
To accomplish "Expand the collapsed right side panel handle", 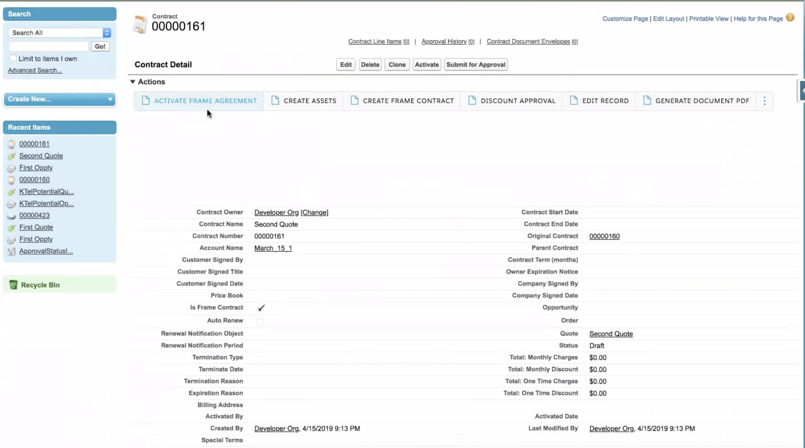I will pos(801,91).
